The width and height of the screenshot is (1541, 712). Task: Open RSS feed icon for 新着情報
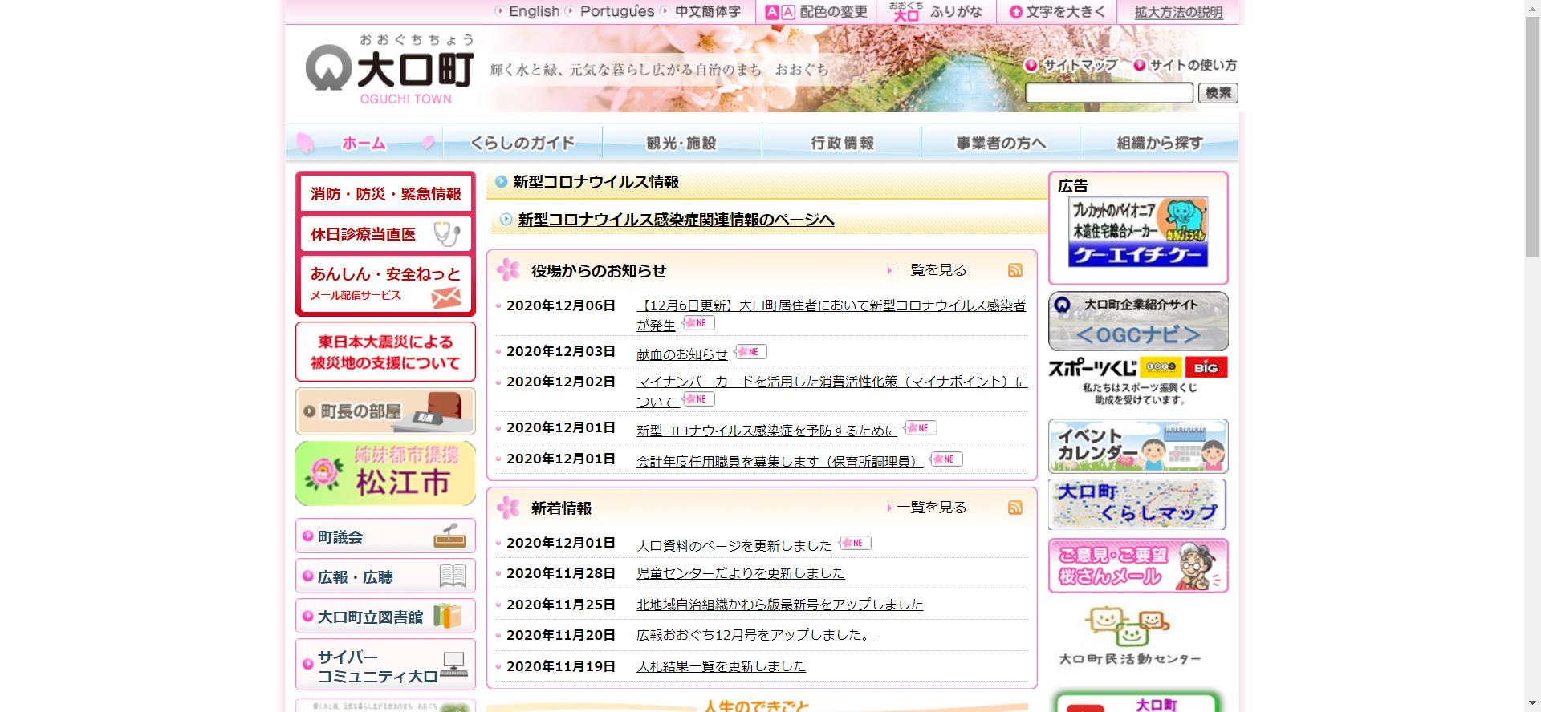[1015, 508]
